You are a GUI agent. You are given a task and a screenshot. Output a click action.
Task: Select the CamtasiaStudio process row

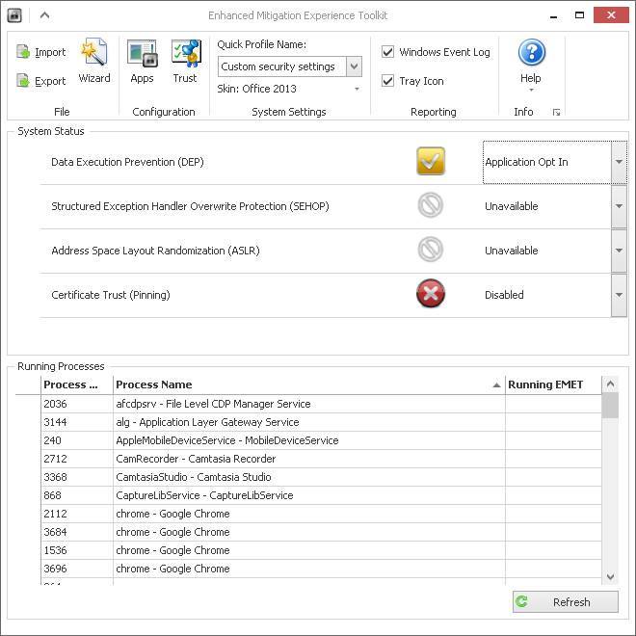coord(321,477)
